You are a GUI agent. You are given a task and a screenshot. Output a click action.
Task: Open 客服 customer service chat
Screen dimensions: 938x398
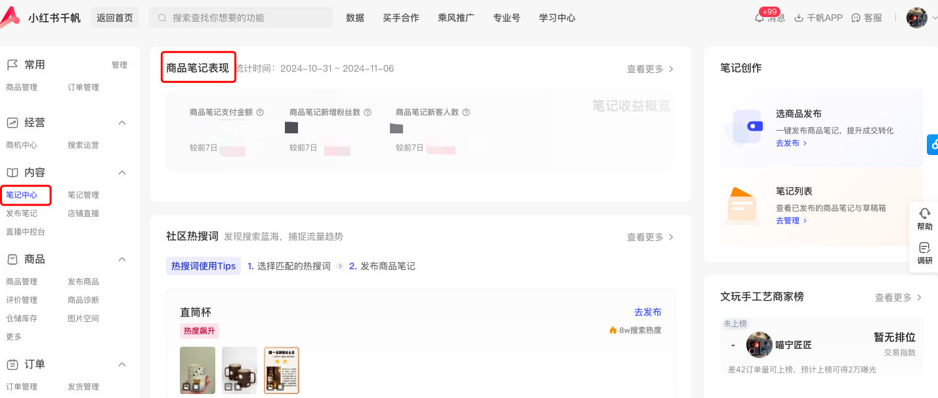(x=856, y=18)
